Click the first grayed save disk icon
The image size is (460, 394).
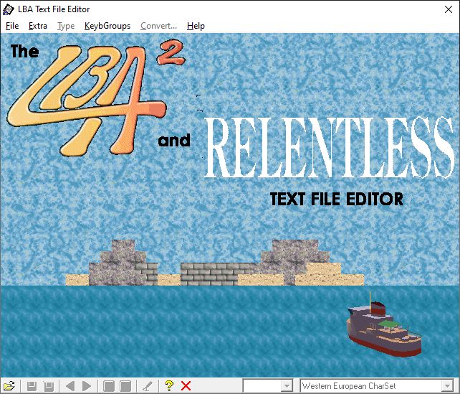(32, 386)
